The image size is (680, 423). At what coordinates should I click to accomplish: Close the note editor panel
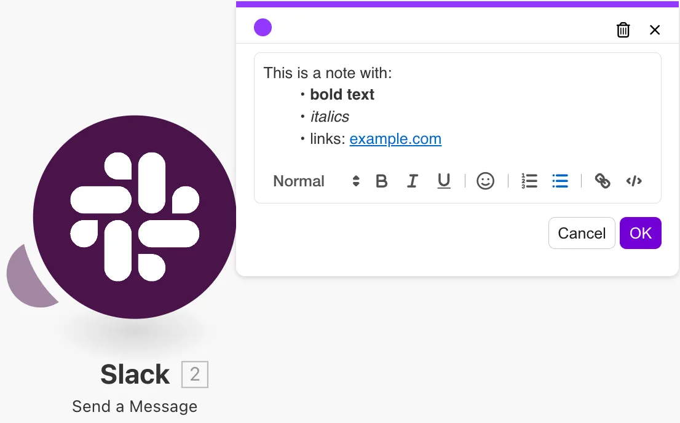click(x=655, y=30)
